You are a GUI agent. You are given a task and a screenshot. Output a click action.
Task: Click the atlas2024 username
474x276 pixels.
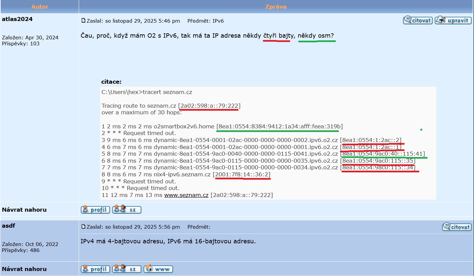(x=17, y=19)
